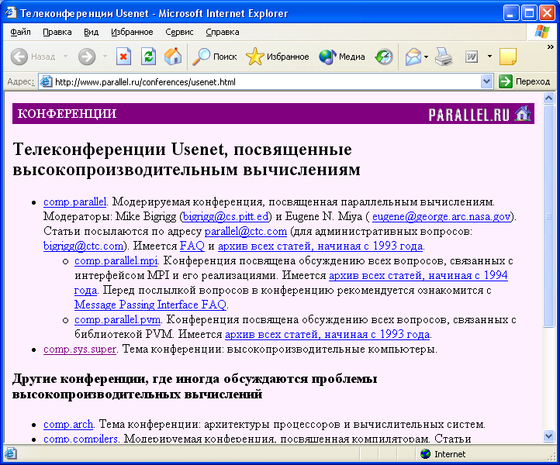
Task: Follow the comp.parallel link
Action: pos(75,202)
